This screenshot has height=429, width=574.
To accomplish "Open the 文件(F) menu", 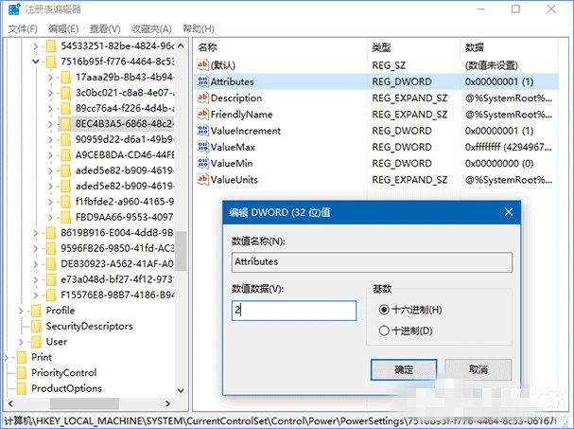I will point(22,28).
